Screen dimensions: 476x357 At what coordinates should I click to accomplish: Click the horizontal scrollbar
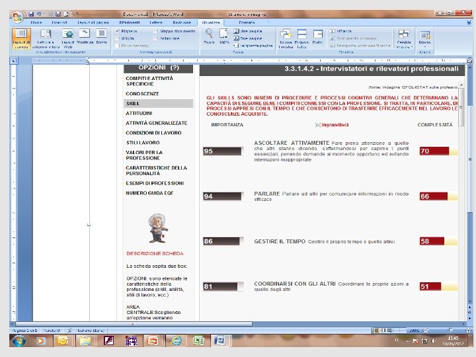click(x=134, y=324)
